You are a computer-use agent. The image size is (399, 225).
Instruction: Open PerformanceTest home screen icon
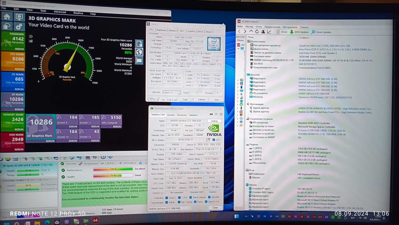click(7, 17)
